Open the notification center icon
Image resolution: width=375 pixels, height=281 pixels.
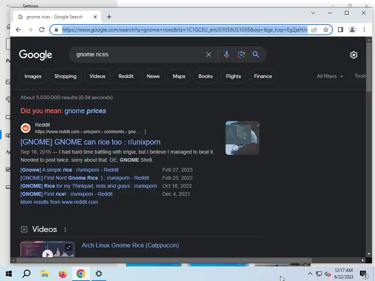[363, 274]
